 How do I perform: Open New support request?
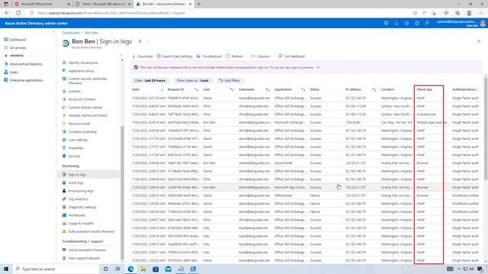(x=84, y=258)
